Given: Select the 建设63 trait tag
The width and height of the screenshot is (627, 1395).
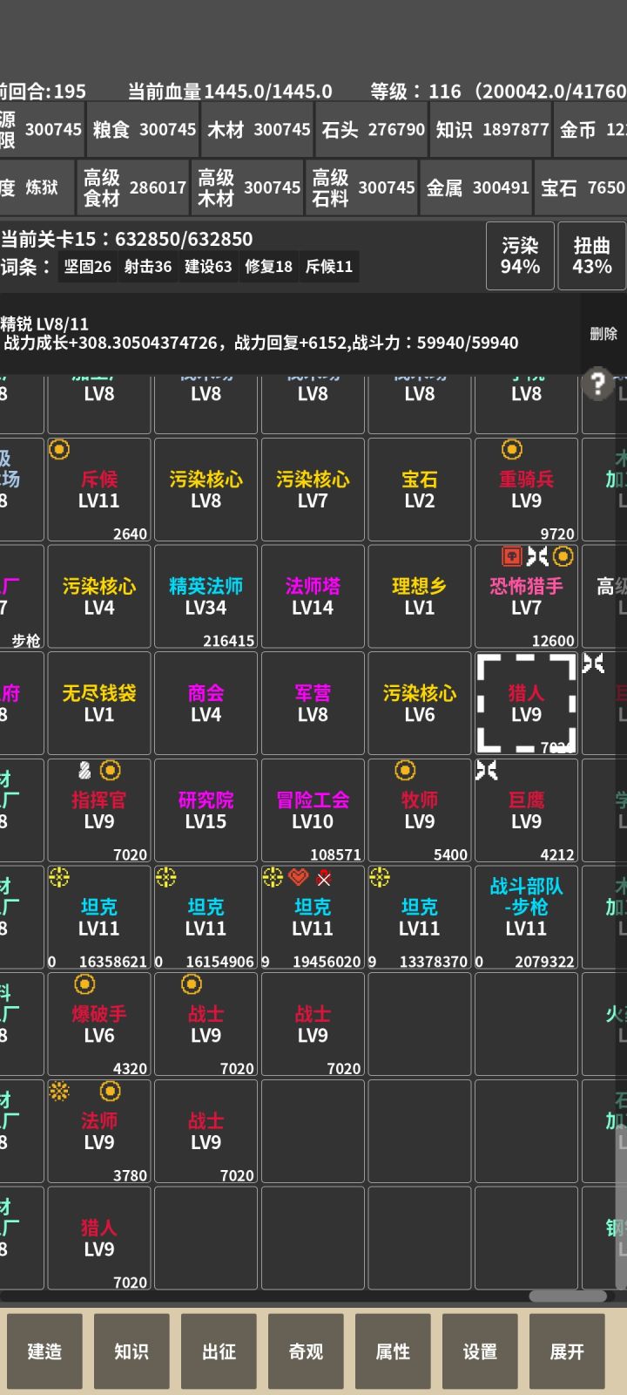Looking at the screenshot, I should pos(208,267).
